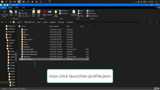Select the launcher_profiles.json file

(30, 52)
